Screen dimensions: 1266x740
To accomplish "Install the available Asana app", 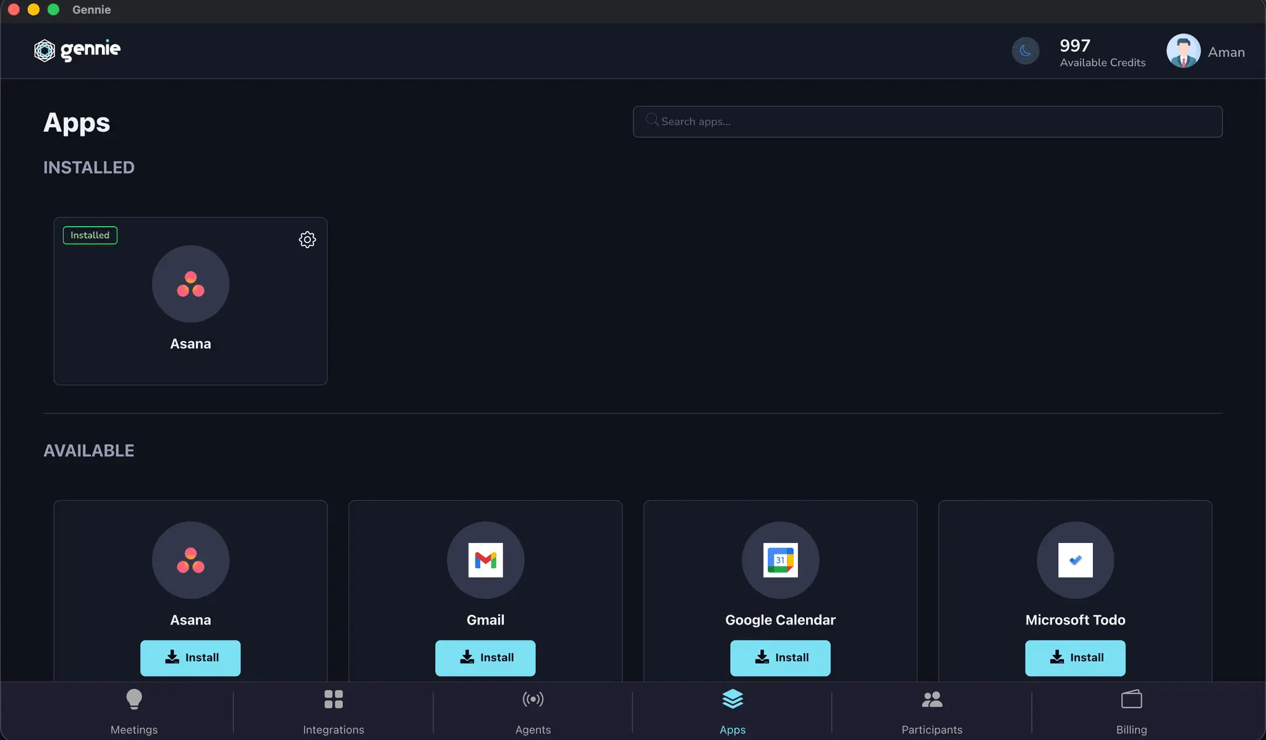I will tap(190, 658).
